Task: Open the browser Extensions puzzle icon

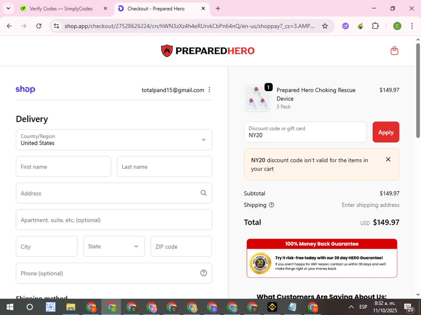Action: (375, 26)
